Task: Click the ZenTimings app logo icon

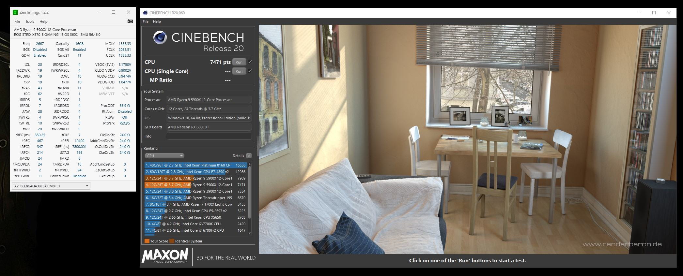Action: pyautogui.click(x=15, y=12)
